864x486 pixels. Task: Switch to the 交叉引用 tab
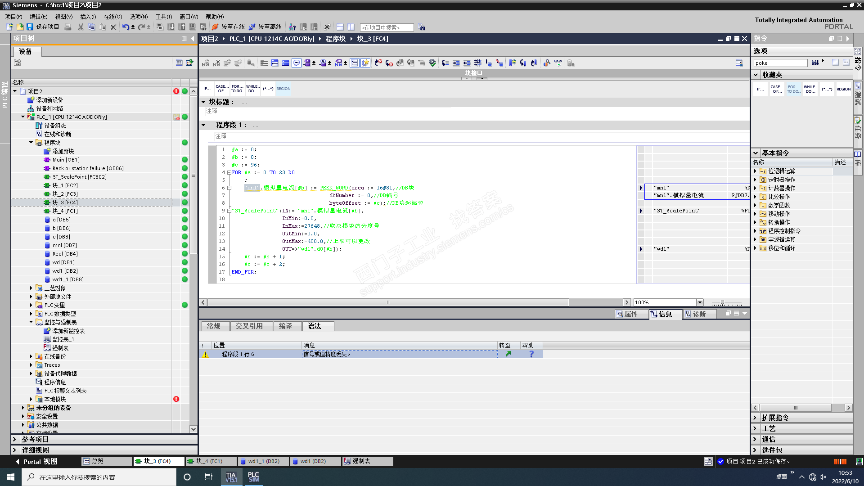click(249, 326)
